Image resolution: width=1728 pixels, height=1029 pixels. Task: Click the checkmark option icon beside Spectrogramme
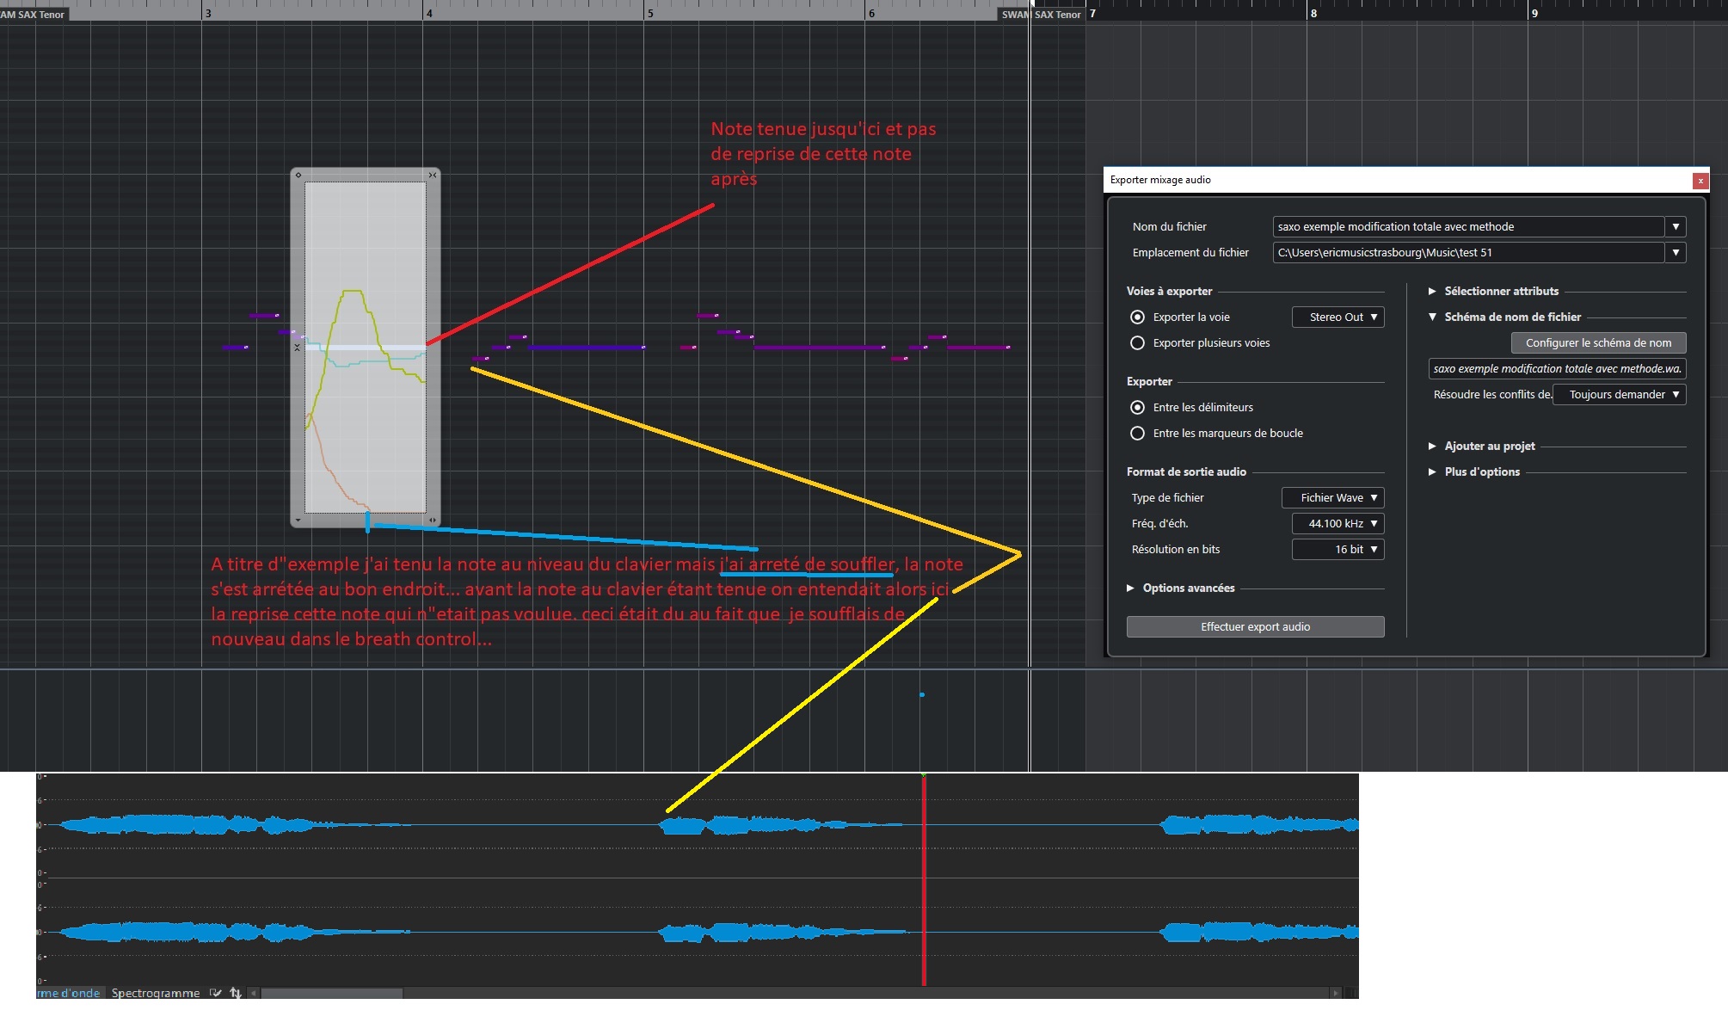coord(216,993)
